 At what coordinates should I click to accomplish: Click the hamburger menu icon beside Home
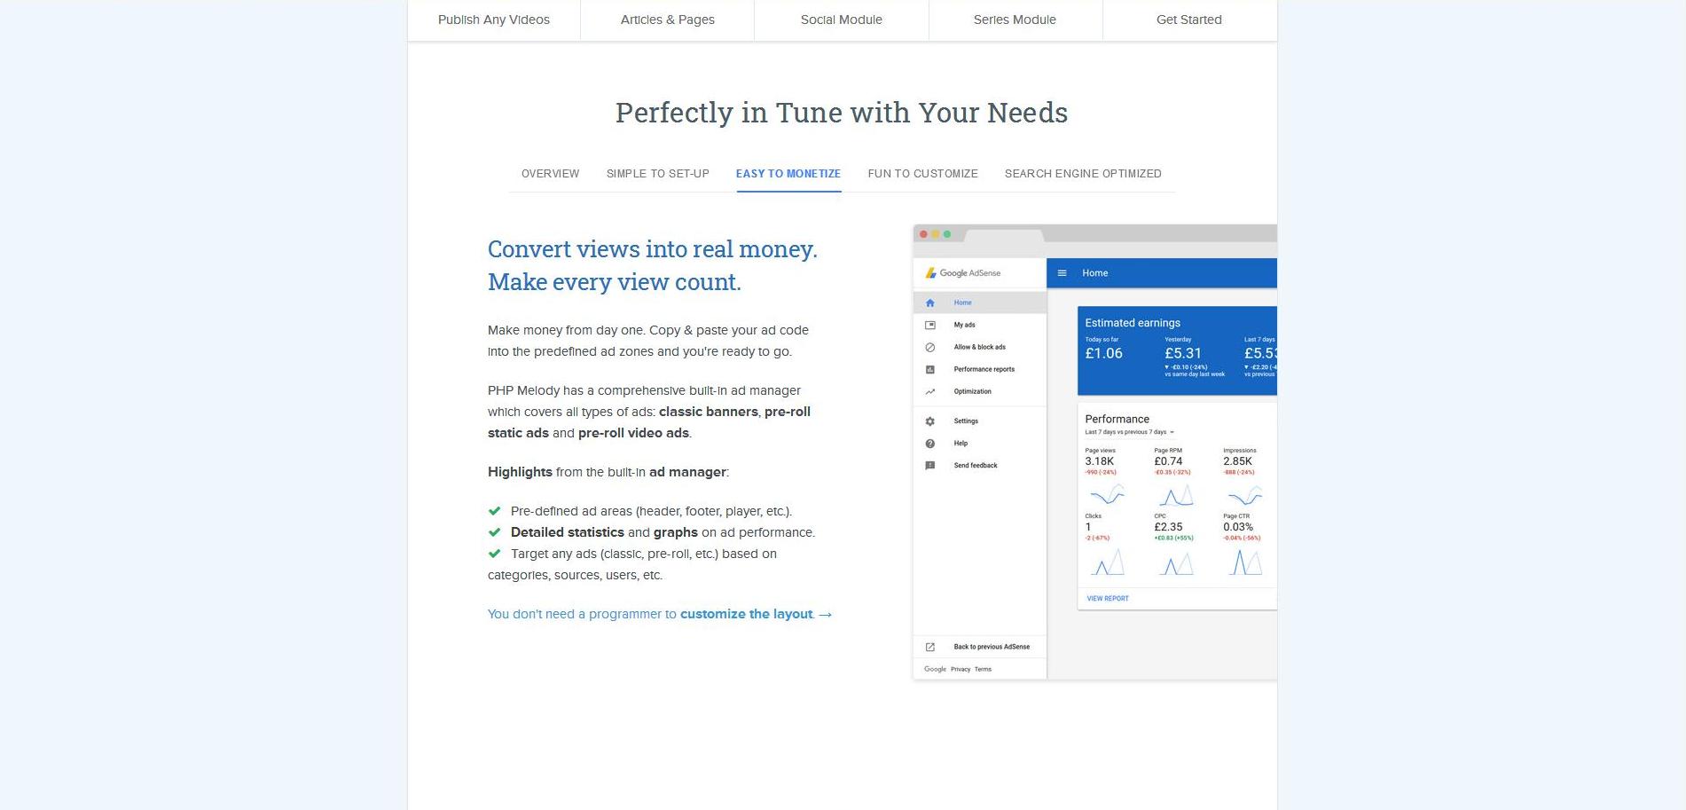1062,273
